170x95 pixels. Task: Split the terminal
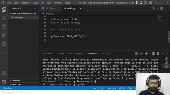coord(154,53)
